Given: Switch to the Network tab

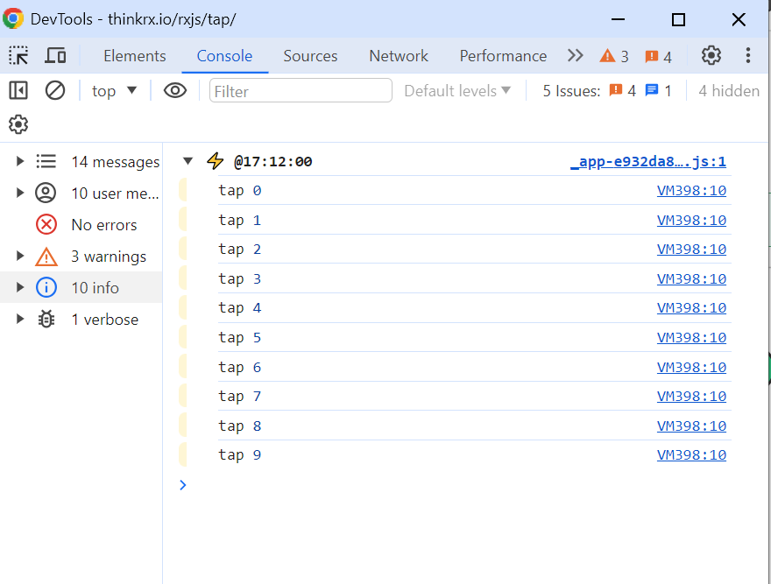Looking at the screenshot, I should point(398,55).
